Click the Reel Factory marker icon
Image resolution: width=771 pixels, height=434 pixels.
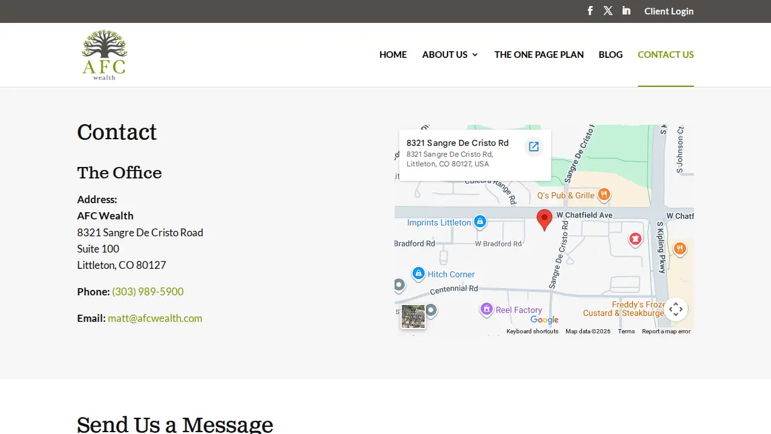click(x=487, y=309)
